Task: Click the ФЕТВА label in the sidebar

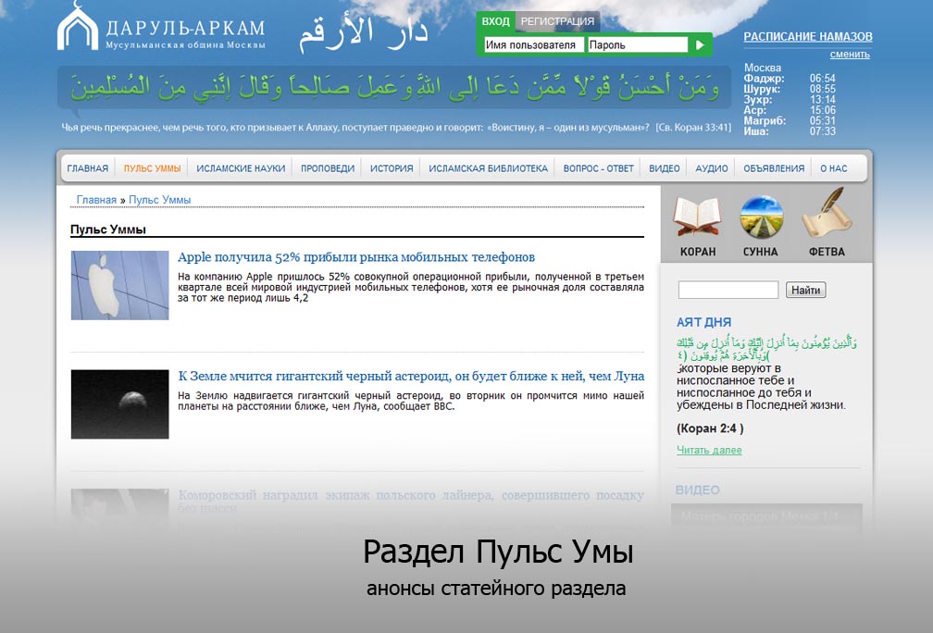Action: [827, 252]
